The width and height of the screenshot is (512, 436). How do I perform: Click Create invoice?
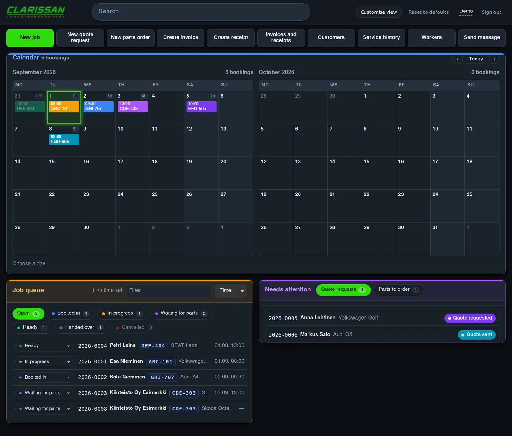pos(180,38)
